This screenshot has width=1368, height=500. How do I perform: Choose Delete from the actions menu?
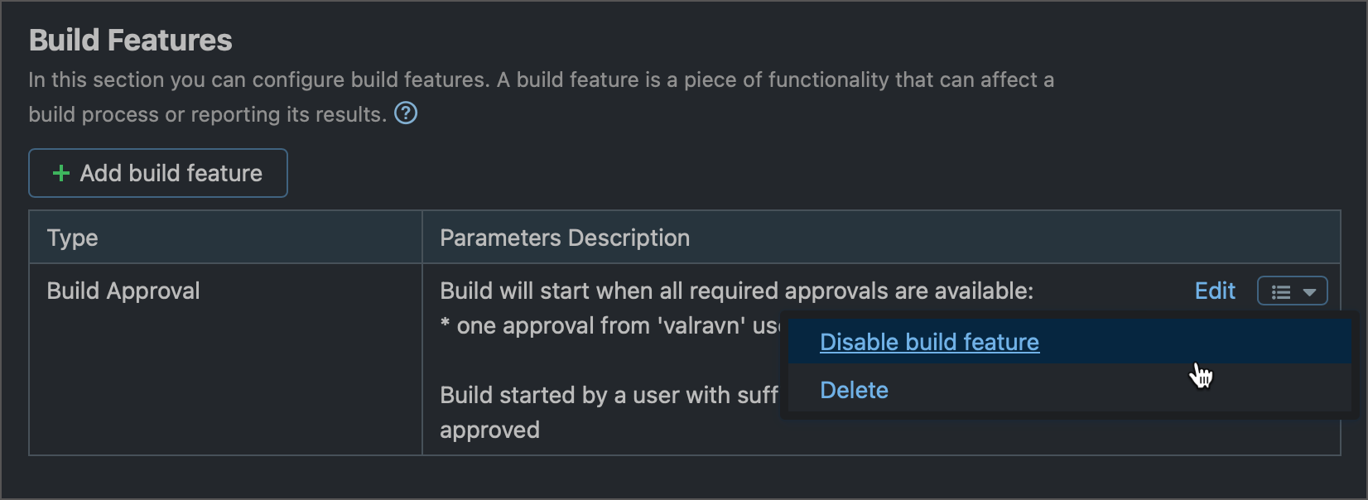[x=853, y=389]
